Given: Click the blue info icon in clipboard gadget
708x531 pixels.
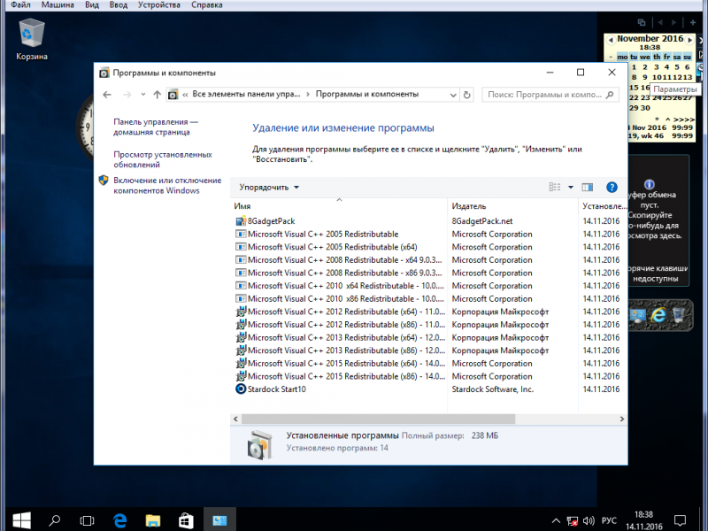Looking at the screenshot, I should click(x=649, y=184).
